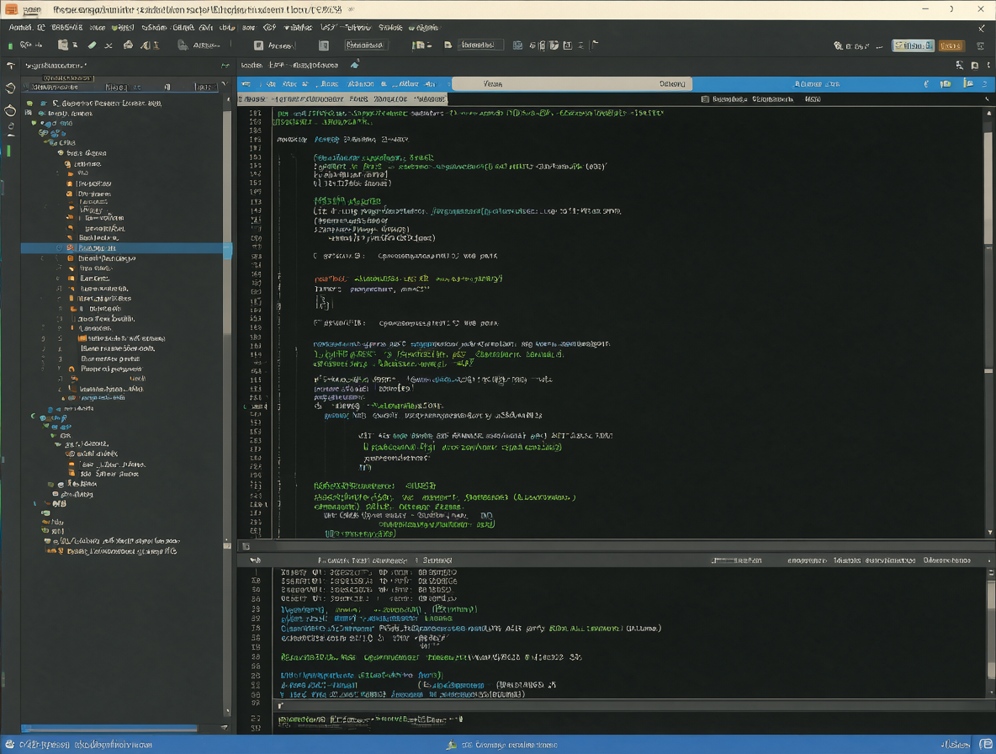Click the last icon at the right end of the main toolbar
Image resolution: width=996 pixels, height=754 pixels.
(x=981, y=45)
